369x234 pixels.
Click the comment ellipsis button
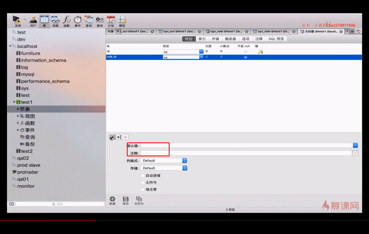tap(355, 153)
